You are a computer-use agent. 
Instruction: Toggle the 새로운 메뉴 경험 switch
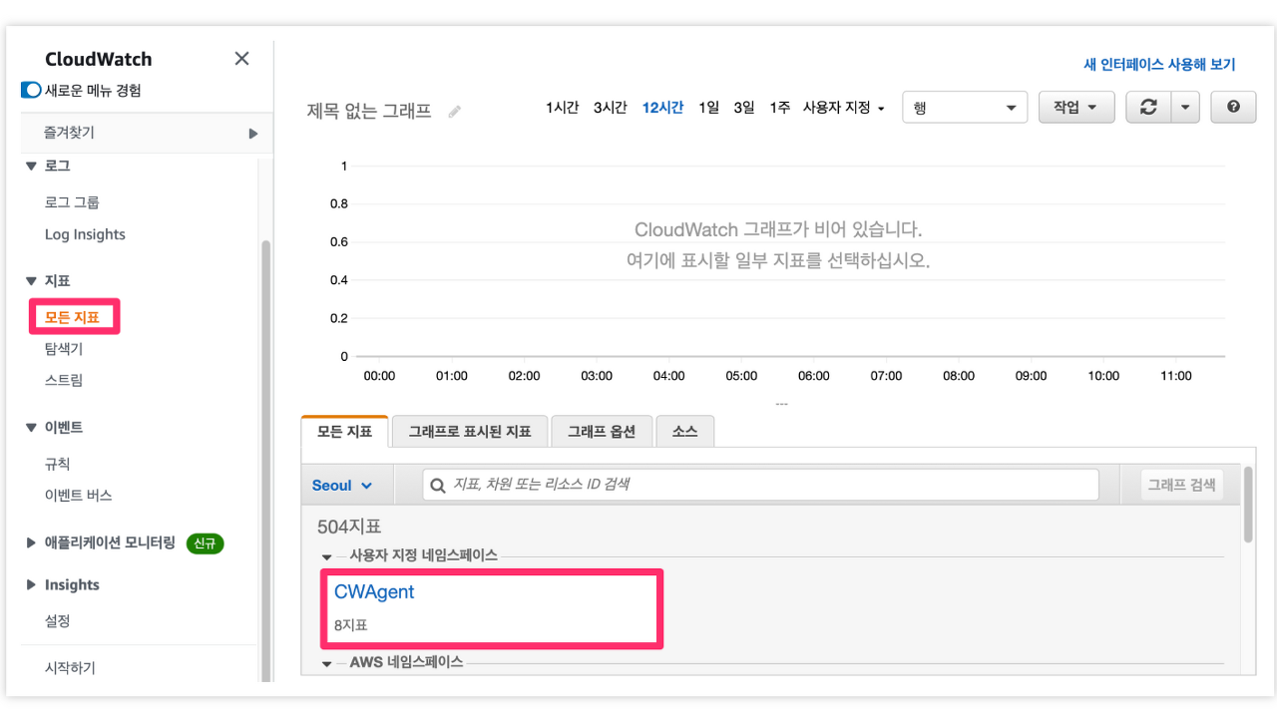(31, 91)
